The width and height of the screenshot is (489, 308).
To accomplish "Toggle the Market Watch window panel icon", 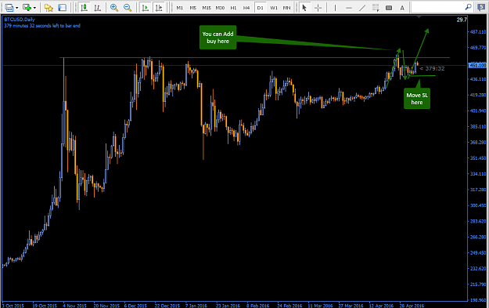I will click(63, 8).
